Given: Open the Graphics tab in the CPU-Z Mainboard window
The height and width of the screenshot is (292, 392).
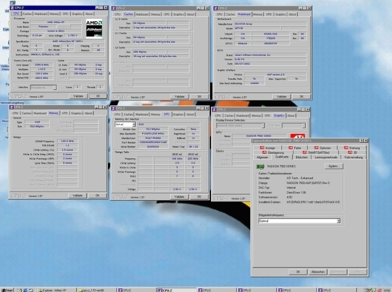Looking at the screenshot, I should pyautogui.click(x=280, y=15).
